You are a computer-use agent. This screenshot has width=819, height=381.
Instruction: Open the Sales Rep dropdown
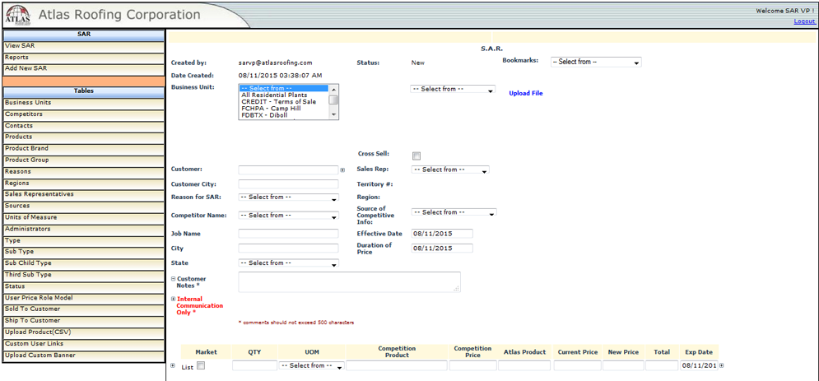coord(450,170)
